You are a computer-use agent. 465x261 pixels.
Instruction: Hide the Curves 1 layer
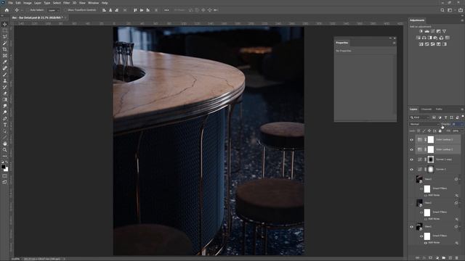pos(411,170)
